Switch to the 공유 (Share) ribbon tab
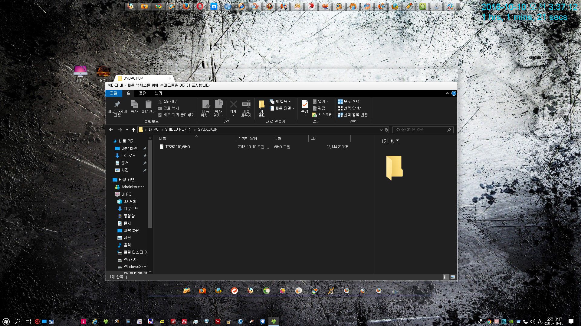This screenshot has height=326, width=581. pyautogui.click(x=143, y=93)
